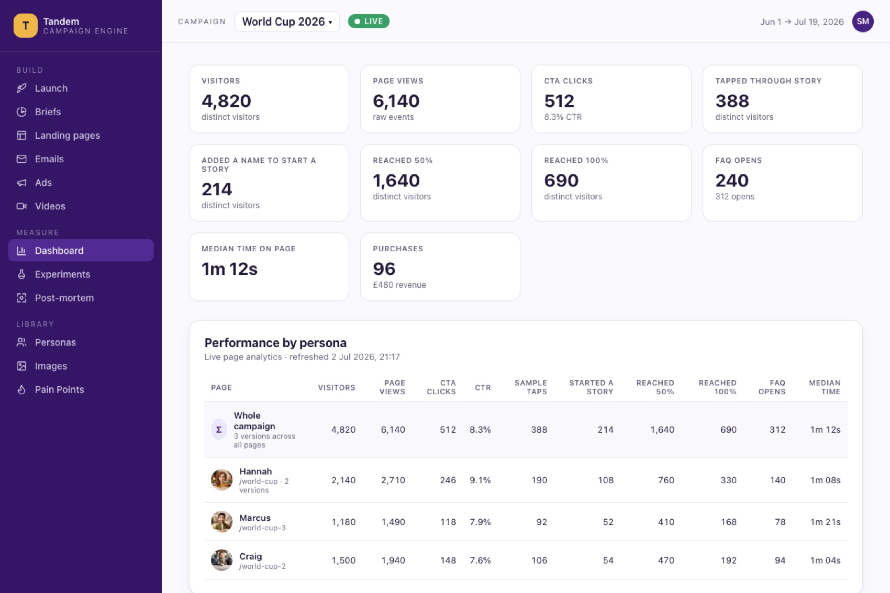Click Marcus's avatar photo
Screen dimensions: 890x593
(221, 522)
